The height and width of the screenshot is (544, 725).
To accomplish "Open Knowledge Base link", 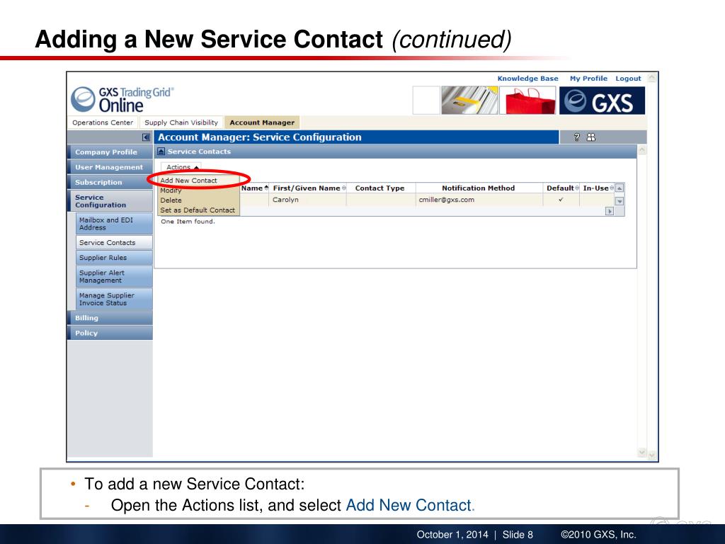I will click(x=527, y=79).
